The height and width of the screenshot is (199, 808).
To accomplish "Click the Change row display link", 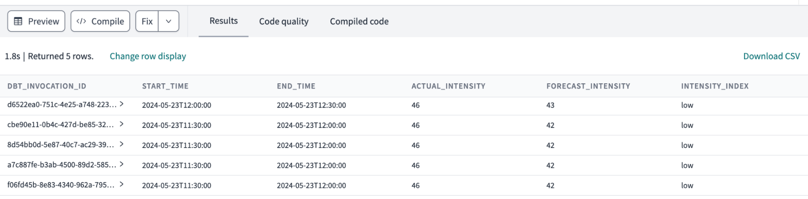I will pos(148,56).
